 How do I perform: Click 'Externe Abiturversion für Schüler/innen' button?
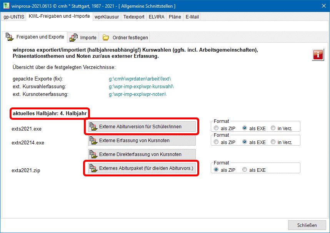pyautogui.click(x=142, y=126)
